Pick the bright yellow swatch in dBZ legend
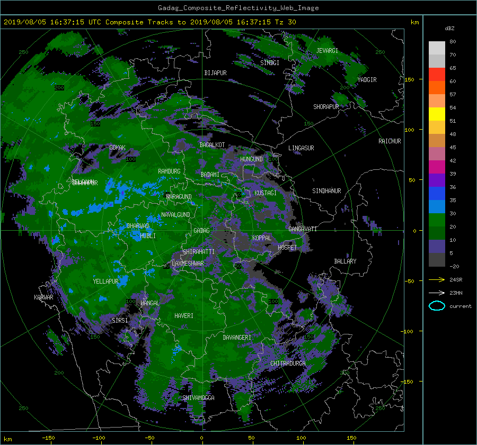The height and width of the screenshot is (445, 477). tap(437, 114)
